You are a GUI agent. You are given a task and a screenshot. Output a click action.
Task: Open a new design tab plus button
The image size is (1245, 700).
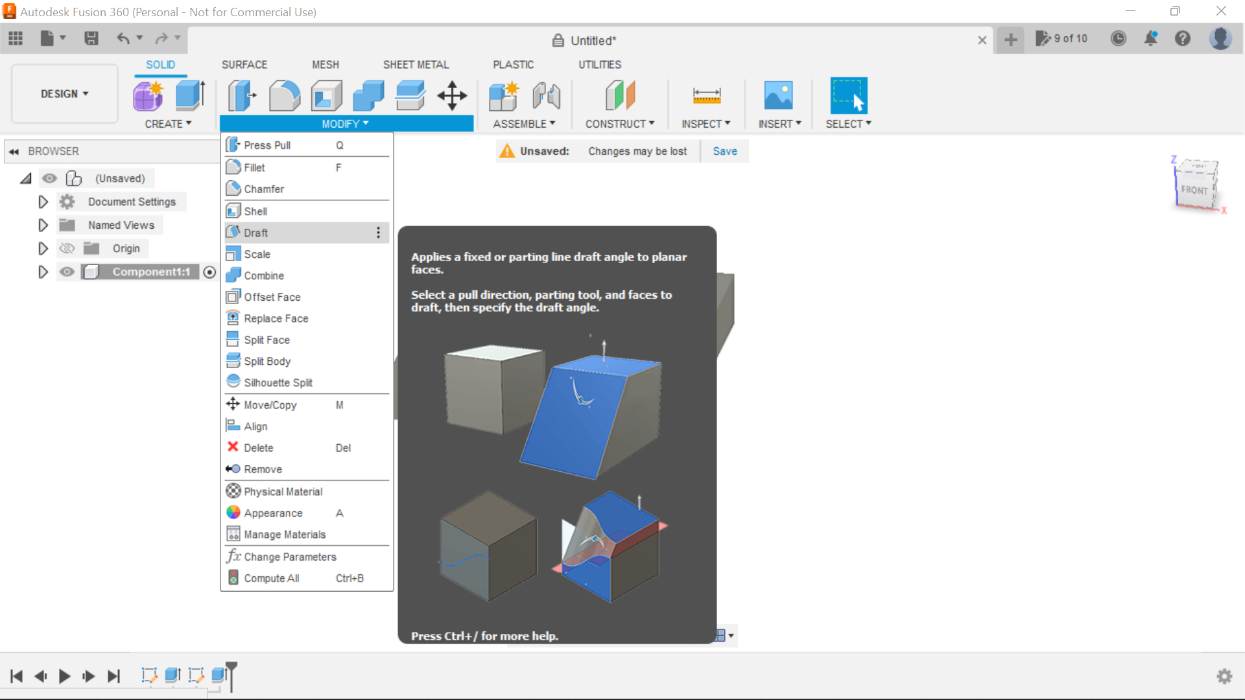[x=1011, y=40]
